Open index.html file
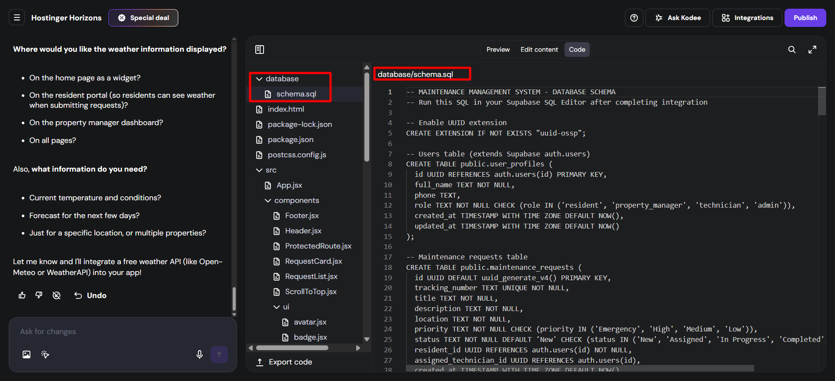835x381 pixels. click(x=286, y=109)
